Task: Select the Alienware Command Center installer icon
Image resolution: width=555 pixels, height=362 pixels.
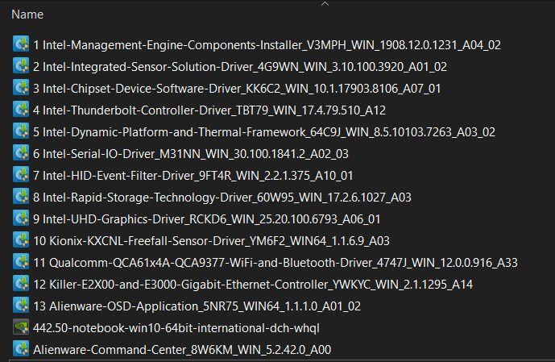Action: click(x=21, y=349)
